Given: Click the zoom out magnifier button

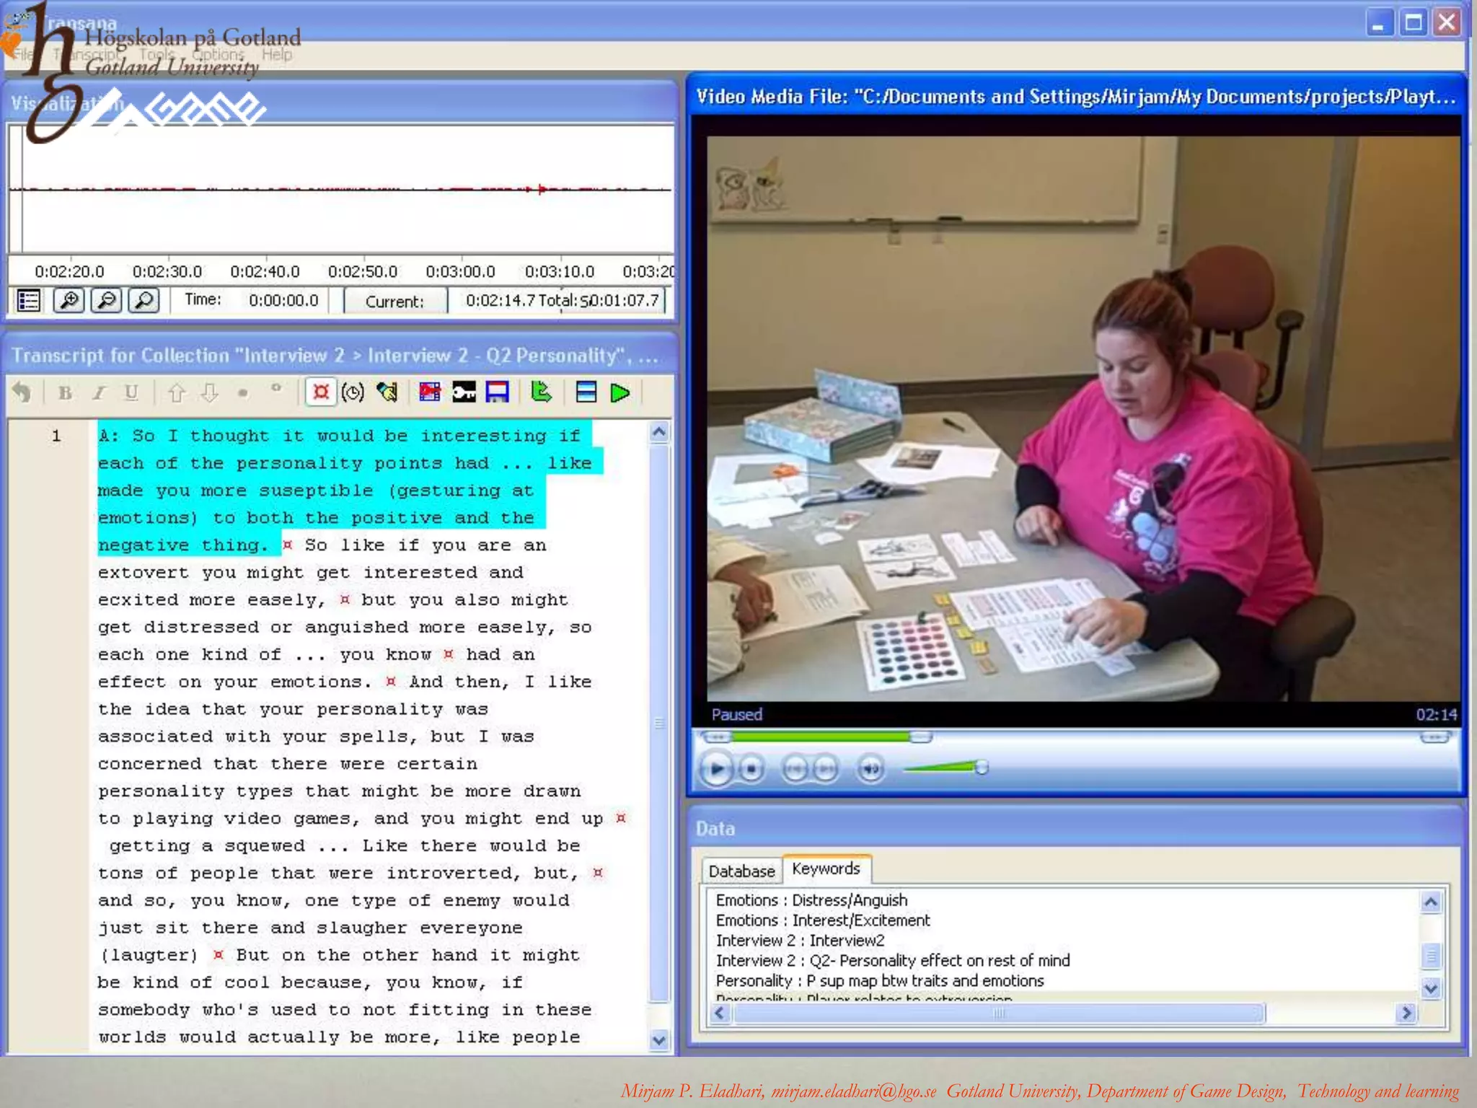Looking at the screenshot, I should click(106, 300).
